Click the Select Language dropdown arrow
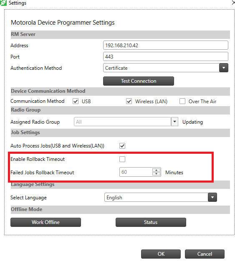The width and height of the screenshot is (235, 267). [x=212, y=197]
